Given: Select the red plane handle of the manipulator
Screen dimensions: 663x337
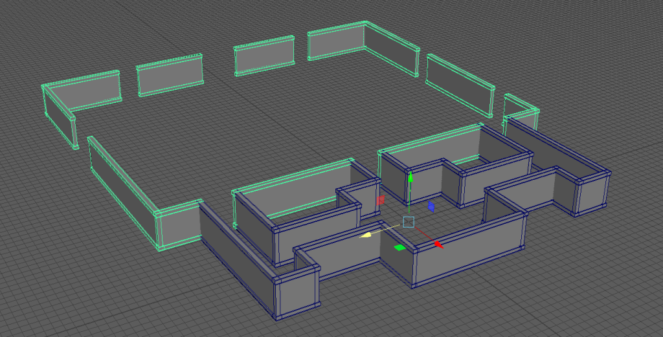Looking at the screenshot, I should 381,200.
